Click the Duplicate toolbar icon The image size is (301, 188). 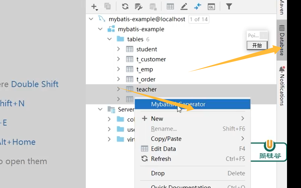pyautogui.click(x=108, y=6)
